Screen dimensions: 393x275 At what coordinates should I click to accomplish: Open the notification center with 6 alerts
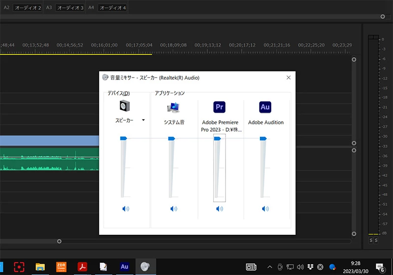380,268
